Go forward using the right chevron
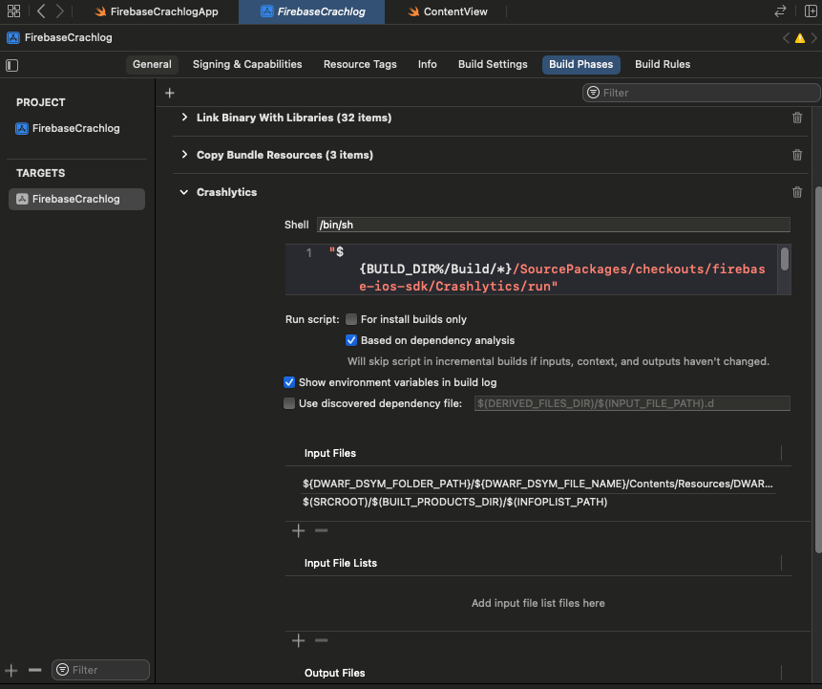 [60, 11]
